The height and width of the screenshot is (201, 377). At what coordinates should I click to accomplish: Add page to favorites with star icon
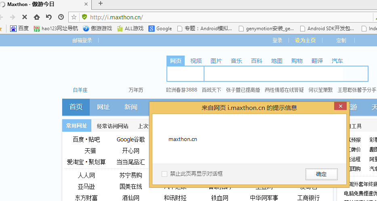pos(74,17)
